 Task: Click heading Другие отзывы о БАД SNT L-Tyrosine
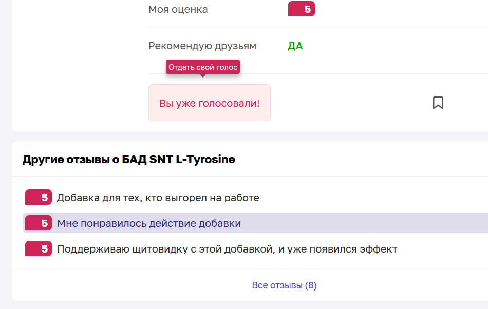click(x=128, y=159)
